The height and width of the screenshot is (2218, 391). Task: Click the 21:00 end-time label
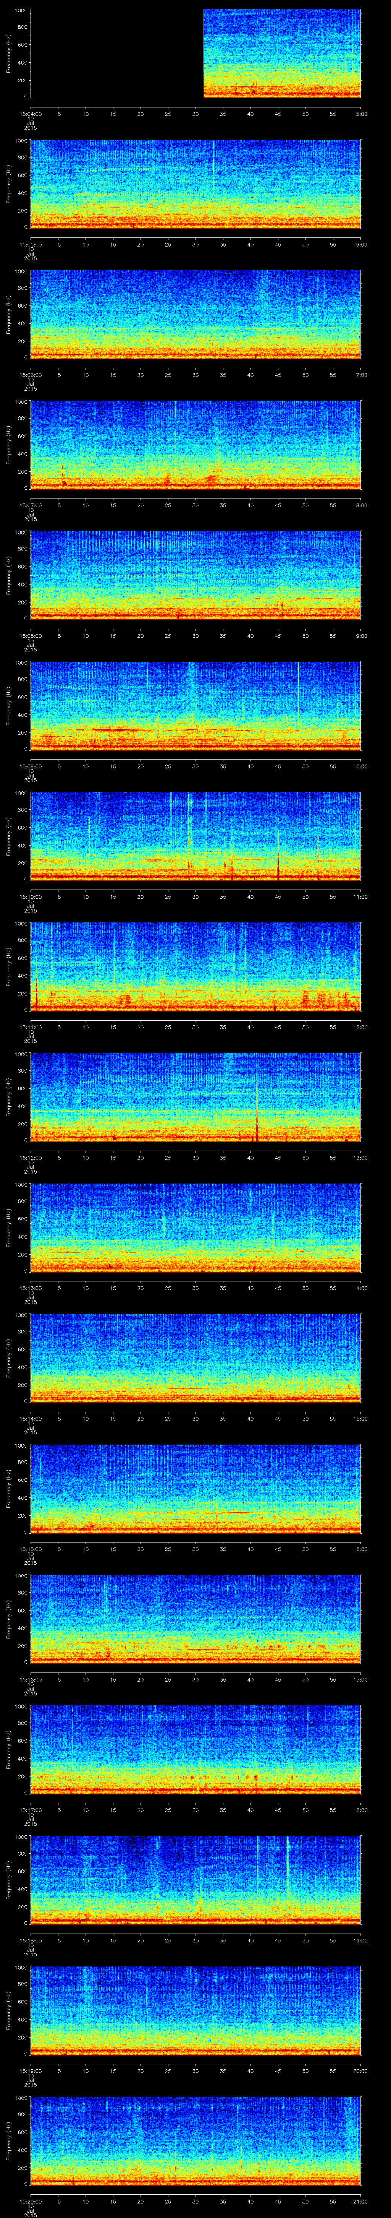(x=360, y=2201)
